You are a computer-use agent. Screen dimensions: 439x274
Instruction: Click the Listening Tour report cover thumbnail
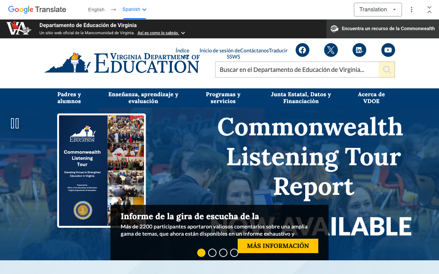pyautogui.click(x=102, y=171)
